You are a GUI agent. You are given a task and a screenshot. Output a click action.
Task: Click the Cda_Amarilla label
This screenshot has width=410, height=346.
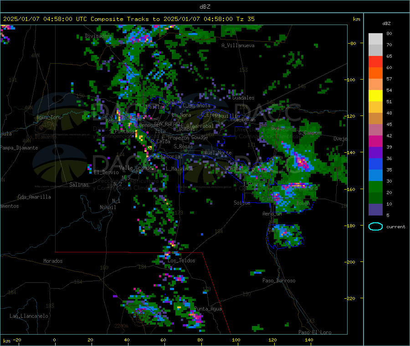coord(34,197)
